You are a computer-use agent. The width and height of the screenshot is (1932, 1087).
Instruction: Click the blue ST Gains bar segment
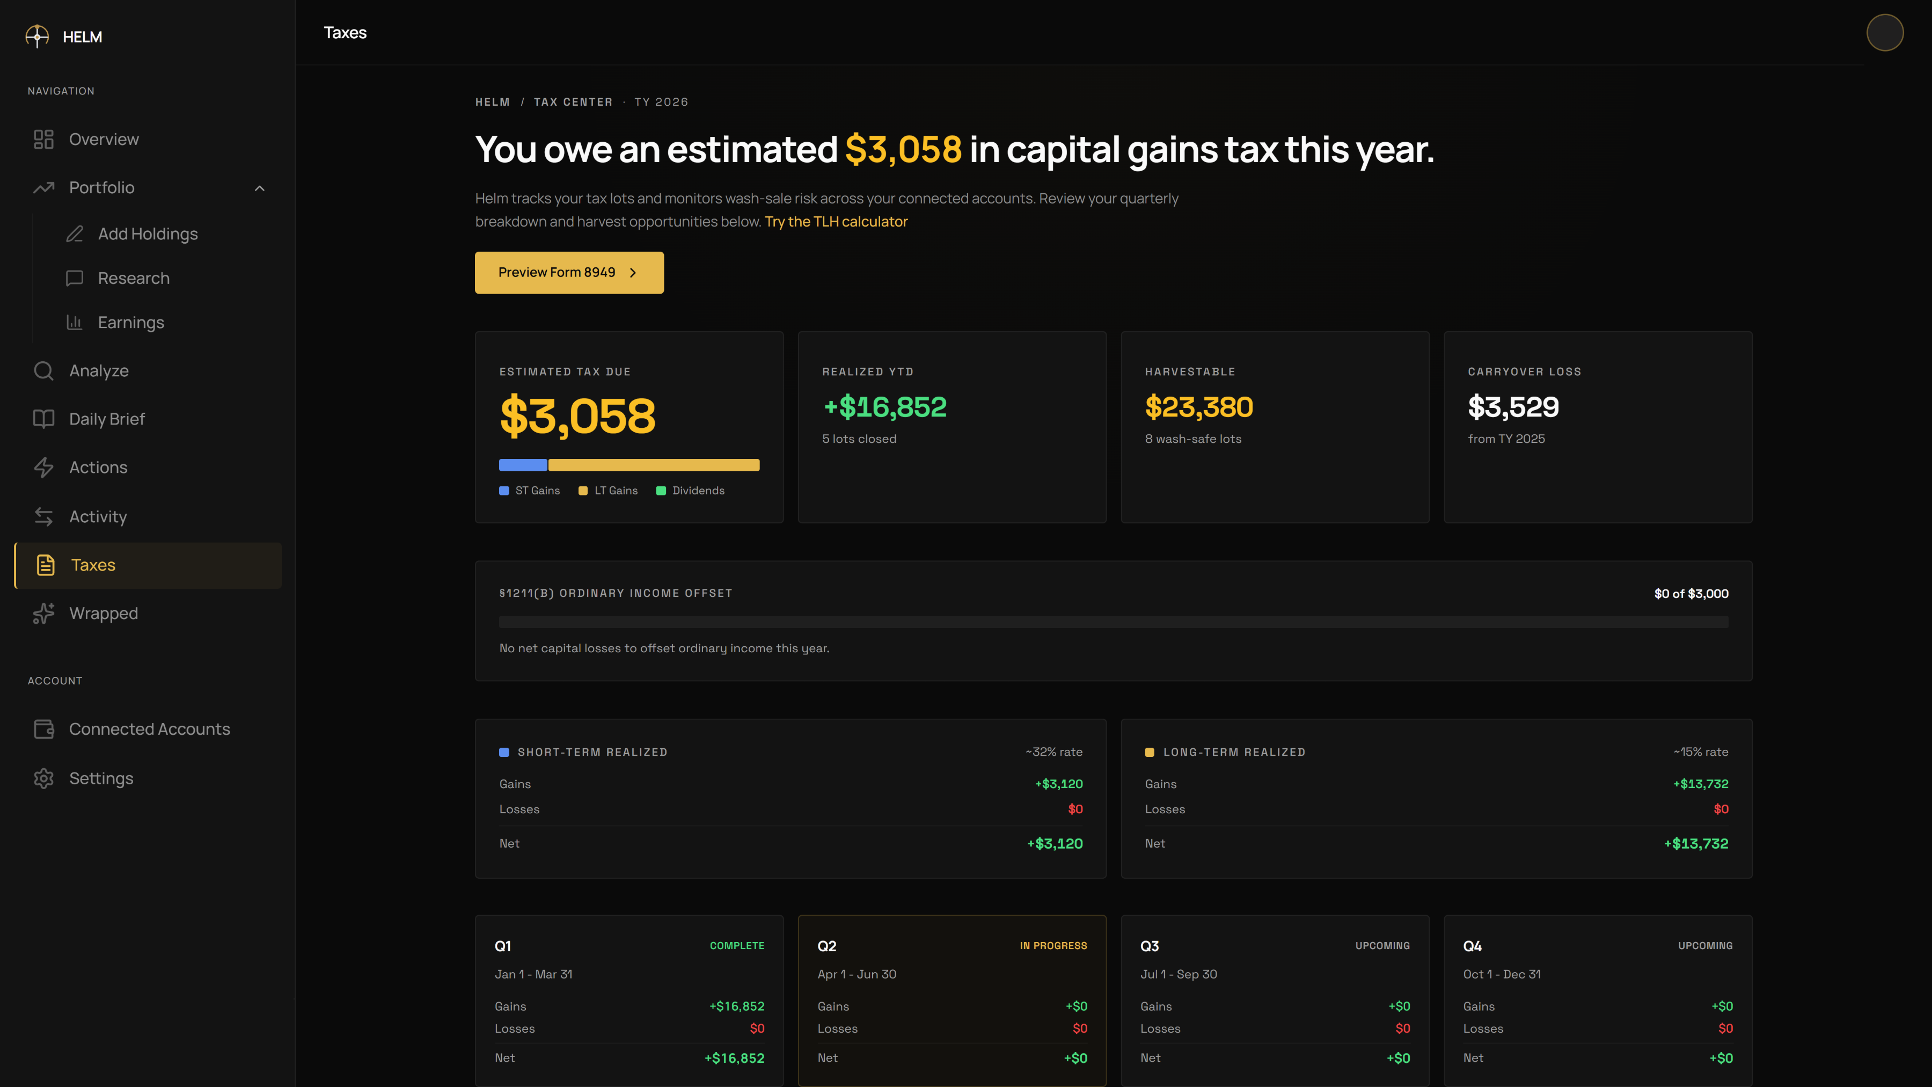(523, 465)
